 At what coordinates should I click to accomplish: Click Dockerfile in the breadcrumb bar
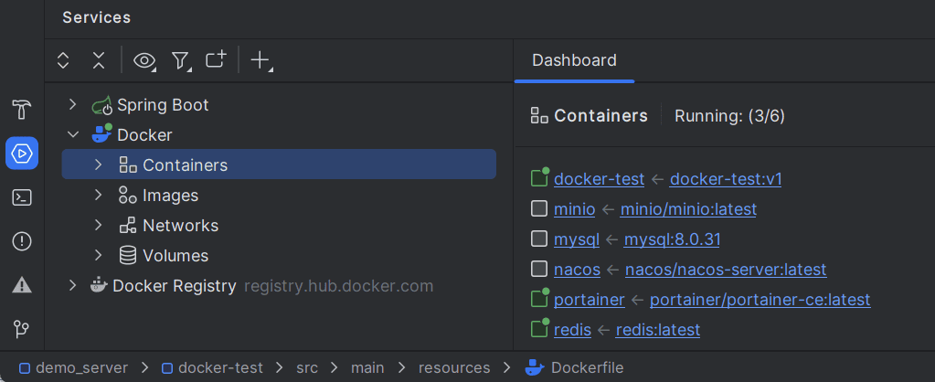point(588,367)
